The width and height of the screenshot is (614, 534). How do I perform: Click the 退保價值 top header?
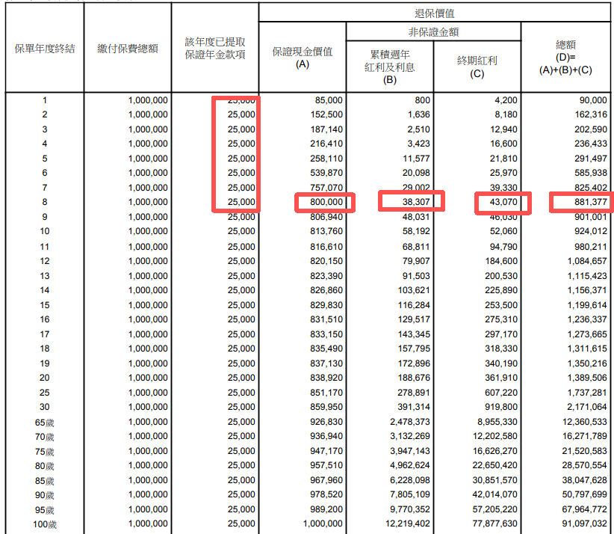click(435, 13)
